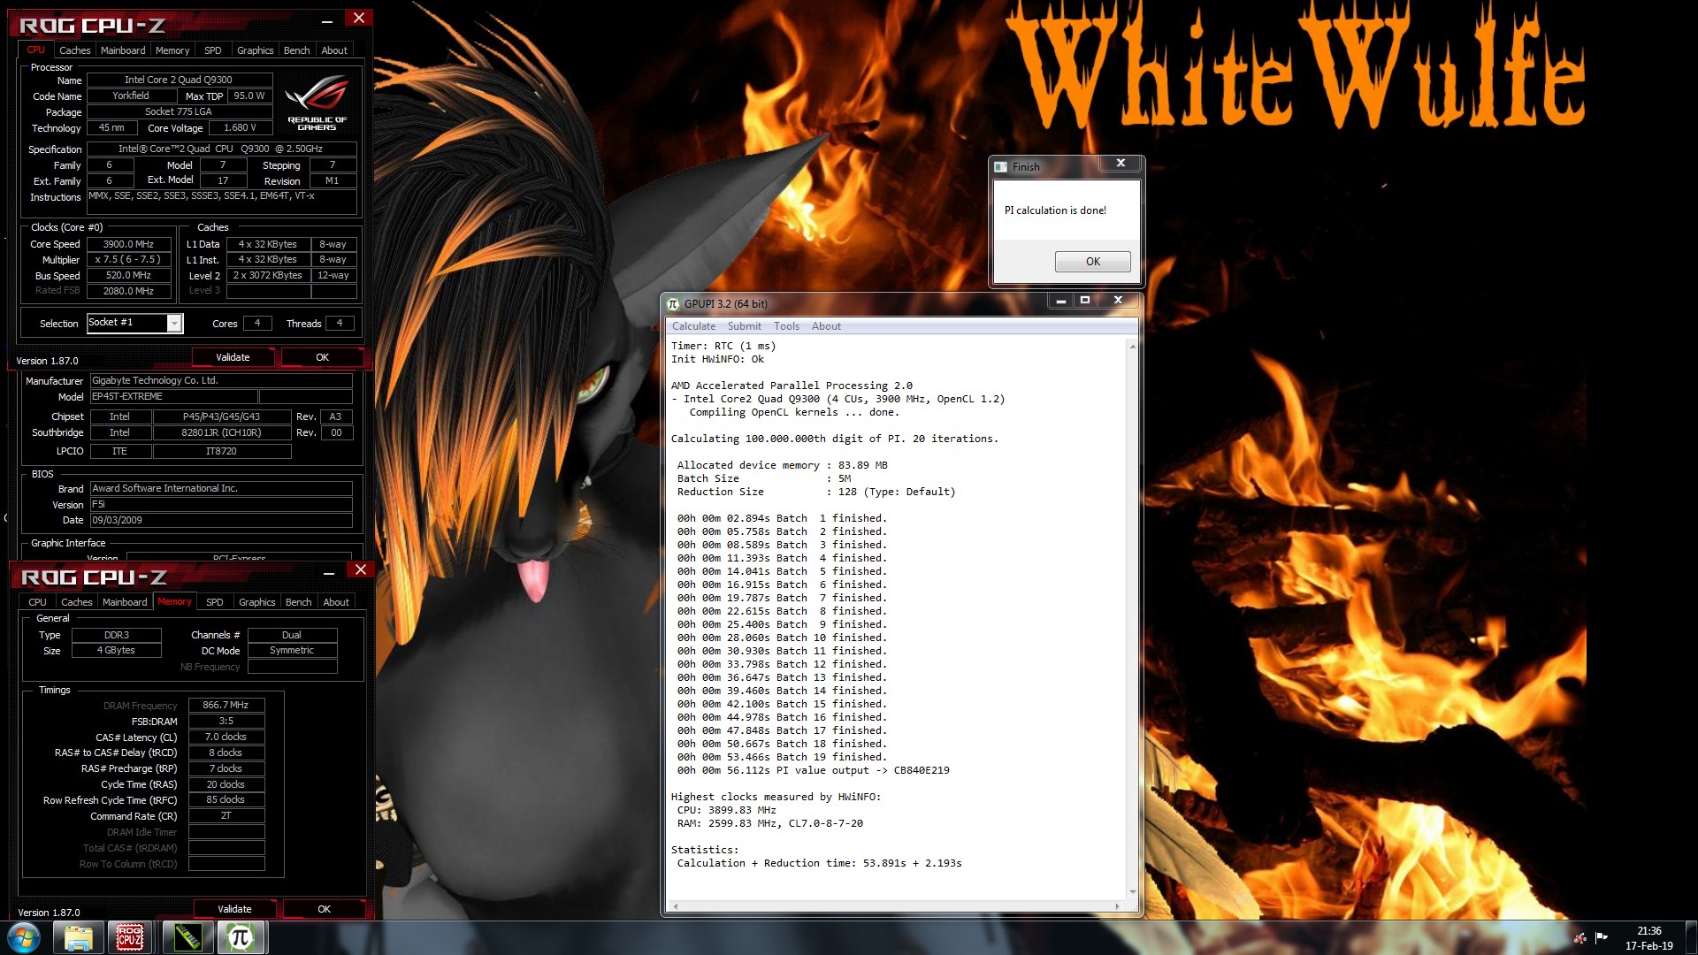Click GPUPI vertical scrollbar up arrow
The width and height of the screenshot is (1698, 955).
coord(1132,347)
